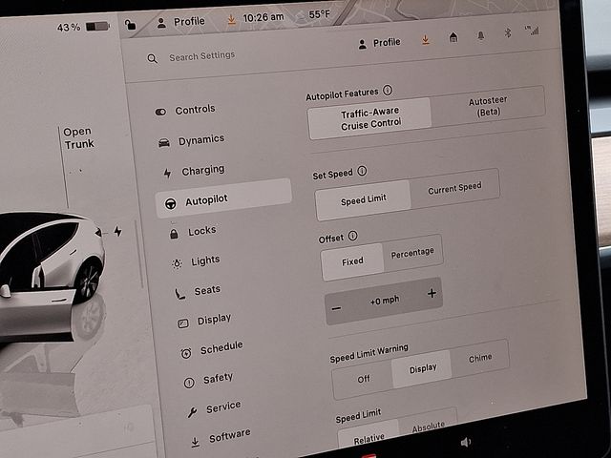
Task: Choose Fixed offset mode
Action: 352,261
